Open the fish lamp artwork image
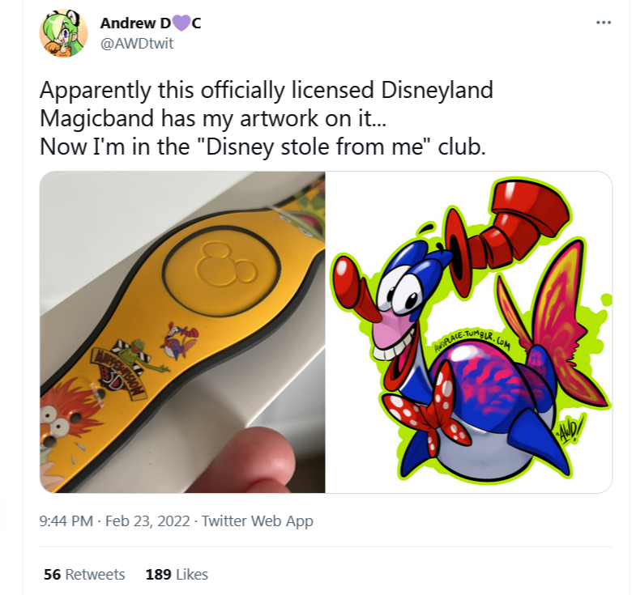The width and height of the screenshot is (636, 595). click(469, 332)
